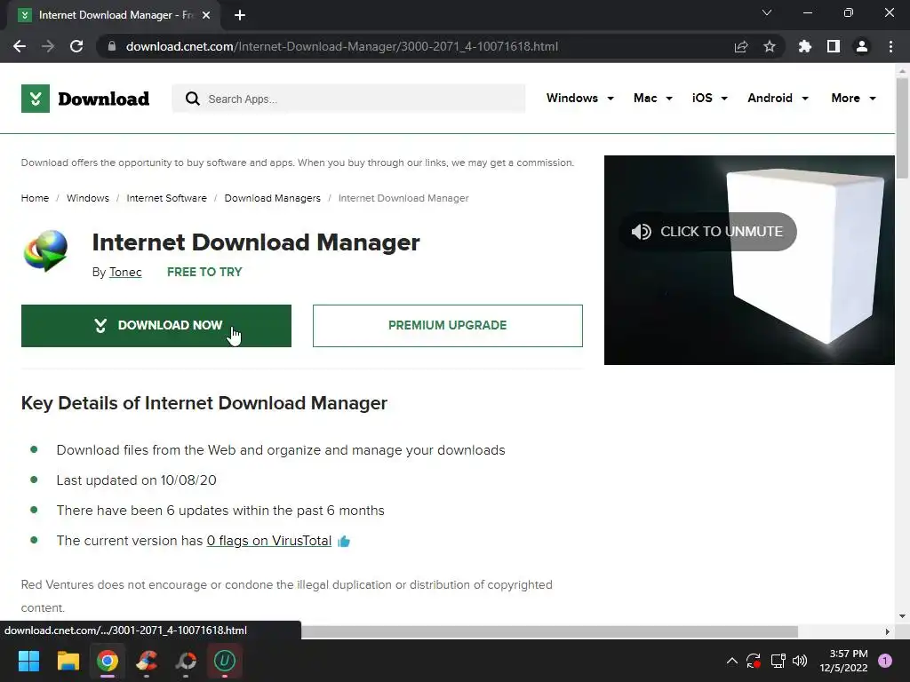
Task: Click the green Download logo icon
Action: coord(36,99)
